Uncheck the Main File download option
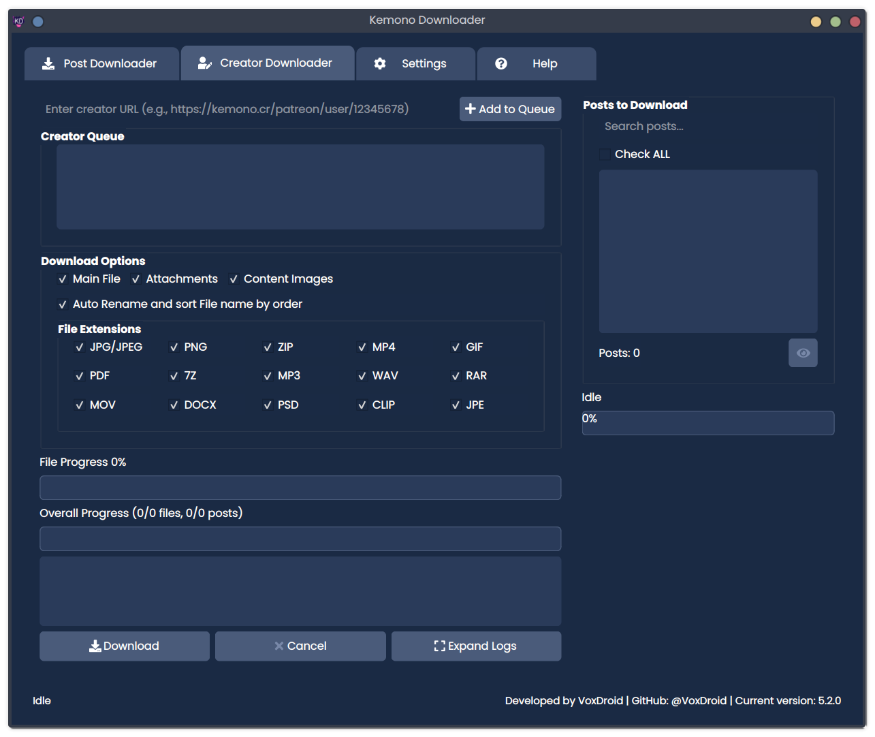This screenshot has width=875, height=737. tap(62, 279)
